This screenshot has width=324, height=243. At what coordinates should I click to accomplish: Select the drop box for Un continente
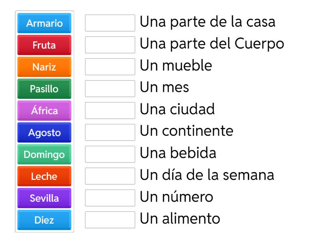pyautogui.click(x=110, y=132)
